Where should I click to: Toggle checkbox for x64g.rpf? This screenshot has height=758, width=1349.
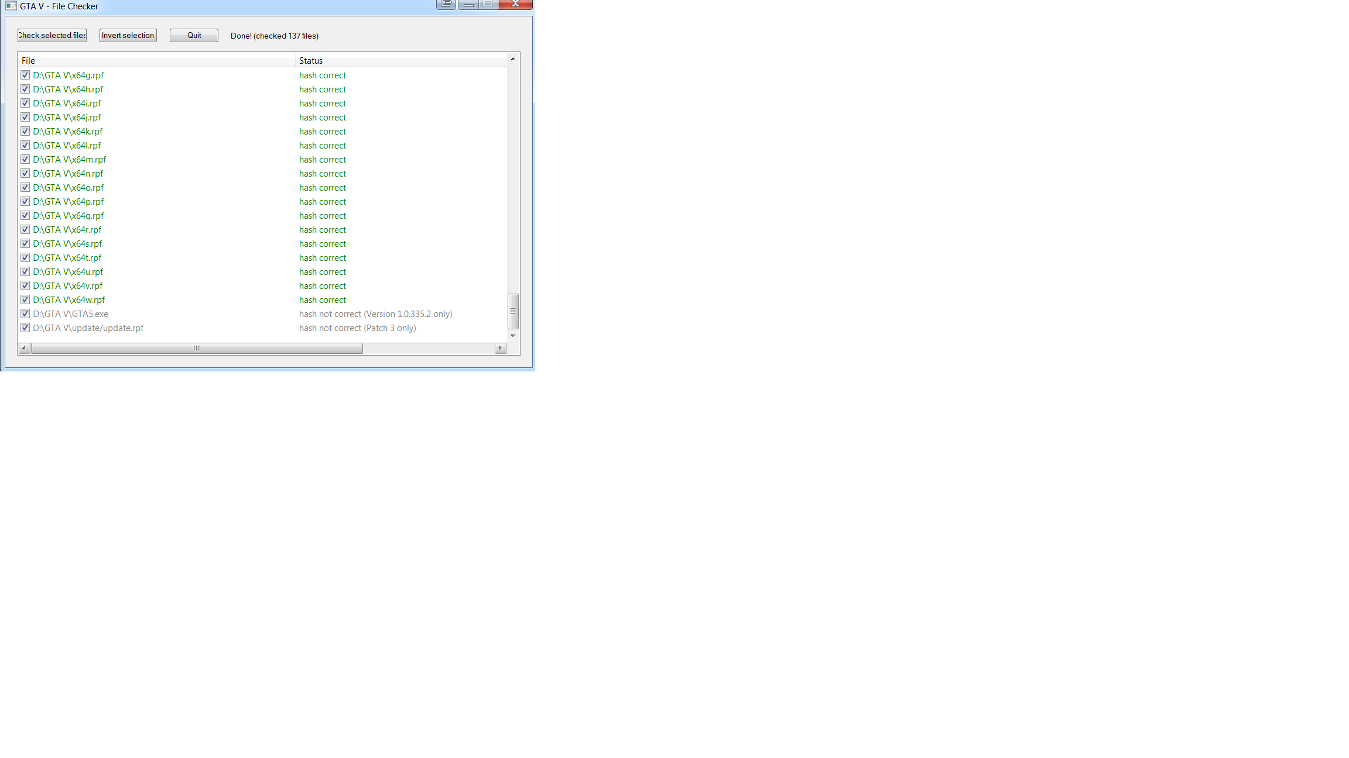click(x=25, y=75)
